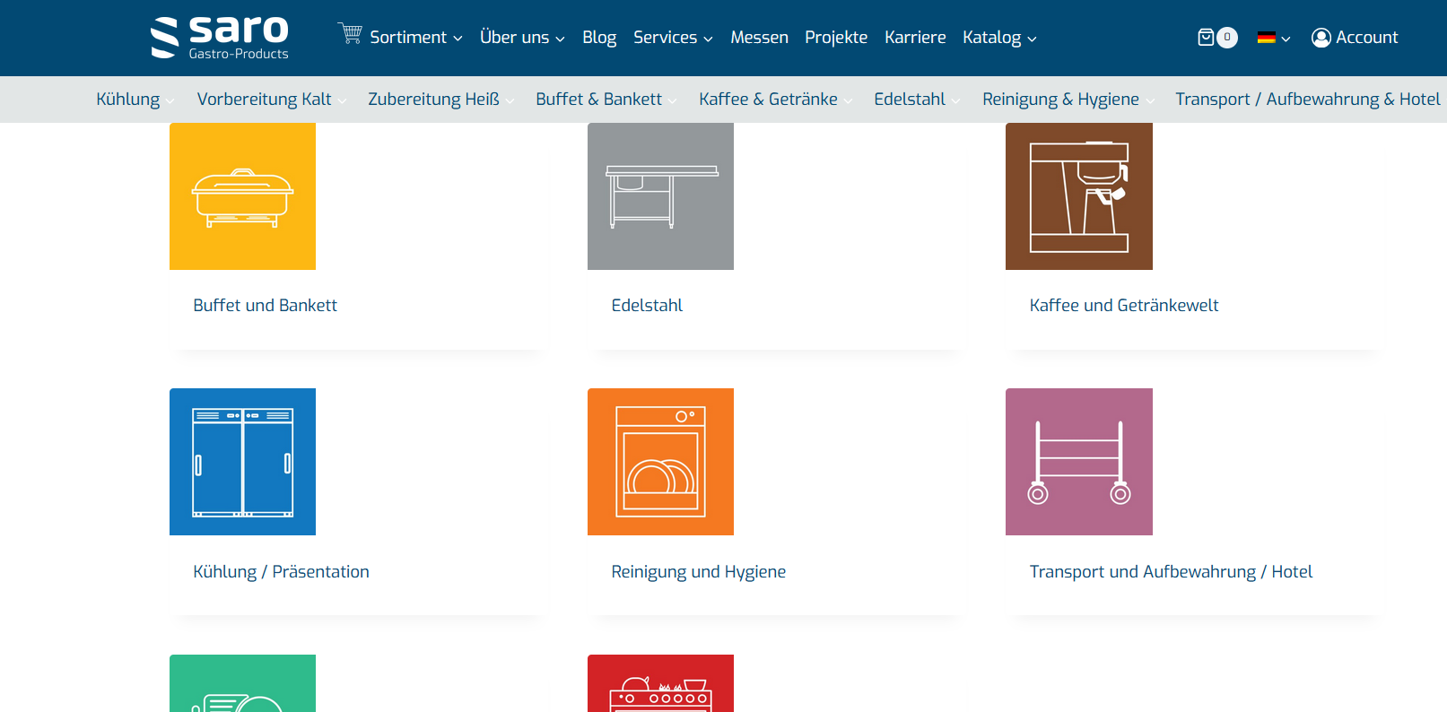Select the blue refrigerator Kühlung icon
This screenshot has width=1447, height=712.
click(x=242, y=462)
